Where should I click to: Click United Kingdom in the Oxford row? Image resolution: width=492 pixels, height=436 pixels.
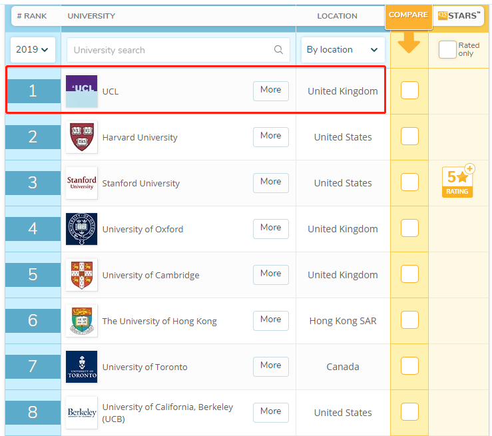coord(343,229)
